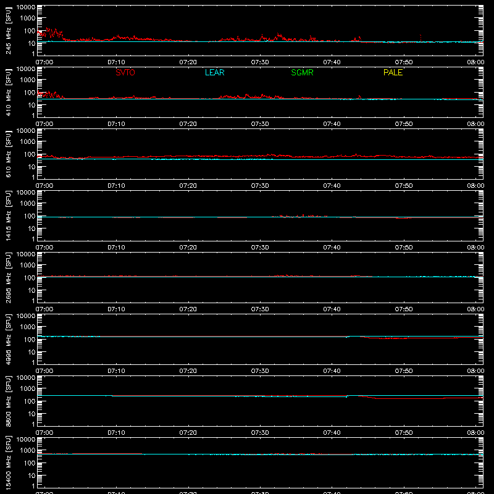Click the red trace near 07:35 in 1415 MHz plot
Viewport: 494px width, 494px height.
click(299, 216)
